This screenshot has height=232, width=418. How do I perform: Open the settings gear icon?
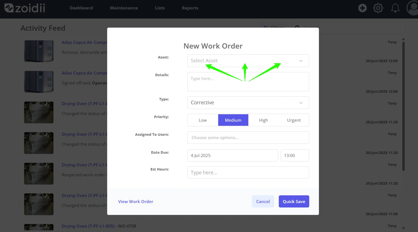pos(378,8)
